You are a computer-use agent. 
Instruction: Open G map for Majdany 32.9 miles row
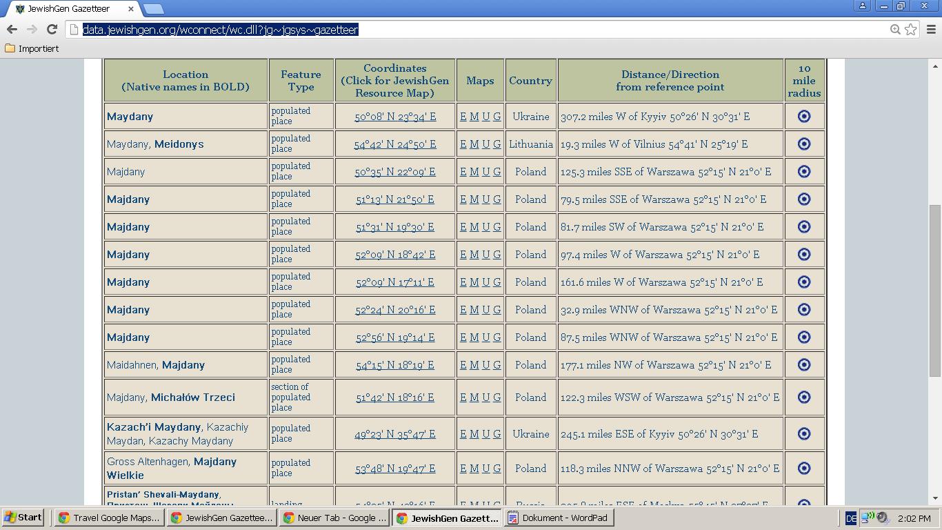point(497,310)
